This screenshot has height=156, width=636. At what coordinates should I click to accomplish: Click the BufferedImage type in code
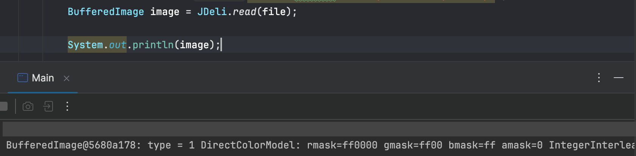(105, 12)
